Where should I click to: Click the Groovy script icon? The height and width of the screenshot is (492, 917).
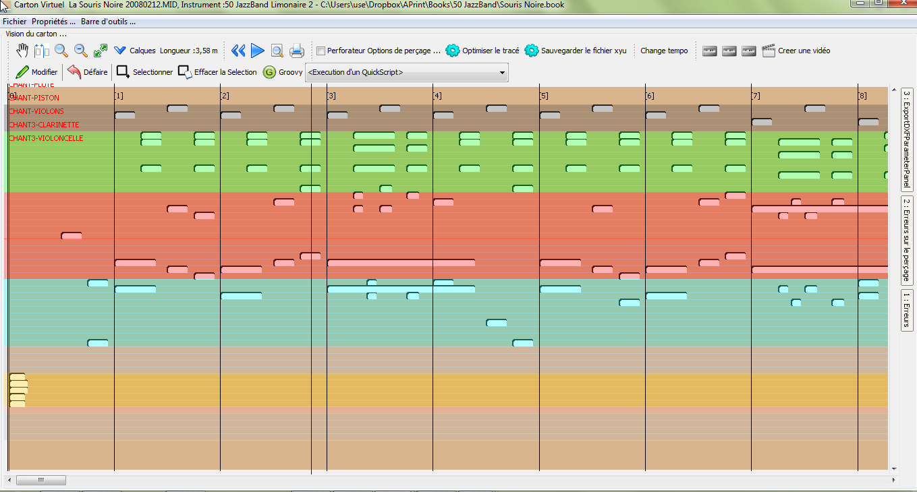[269, 72]
